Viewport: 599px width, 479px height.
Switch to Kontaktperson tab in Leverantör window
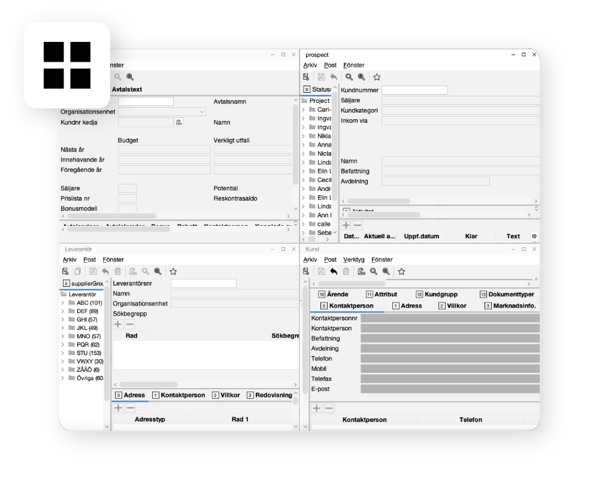click(179, 395)
